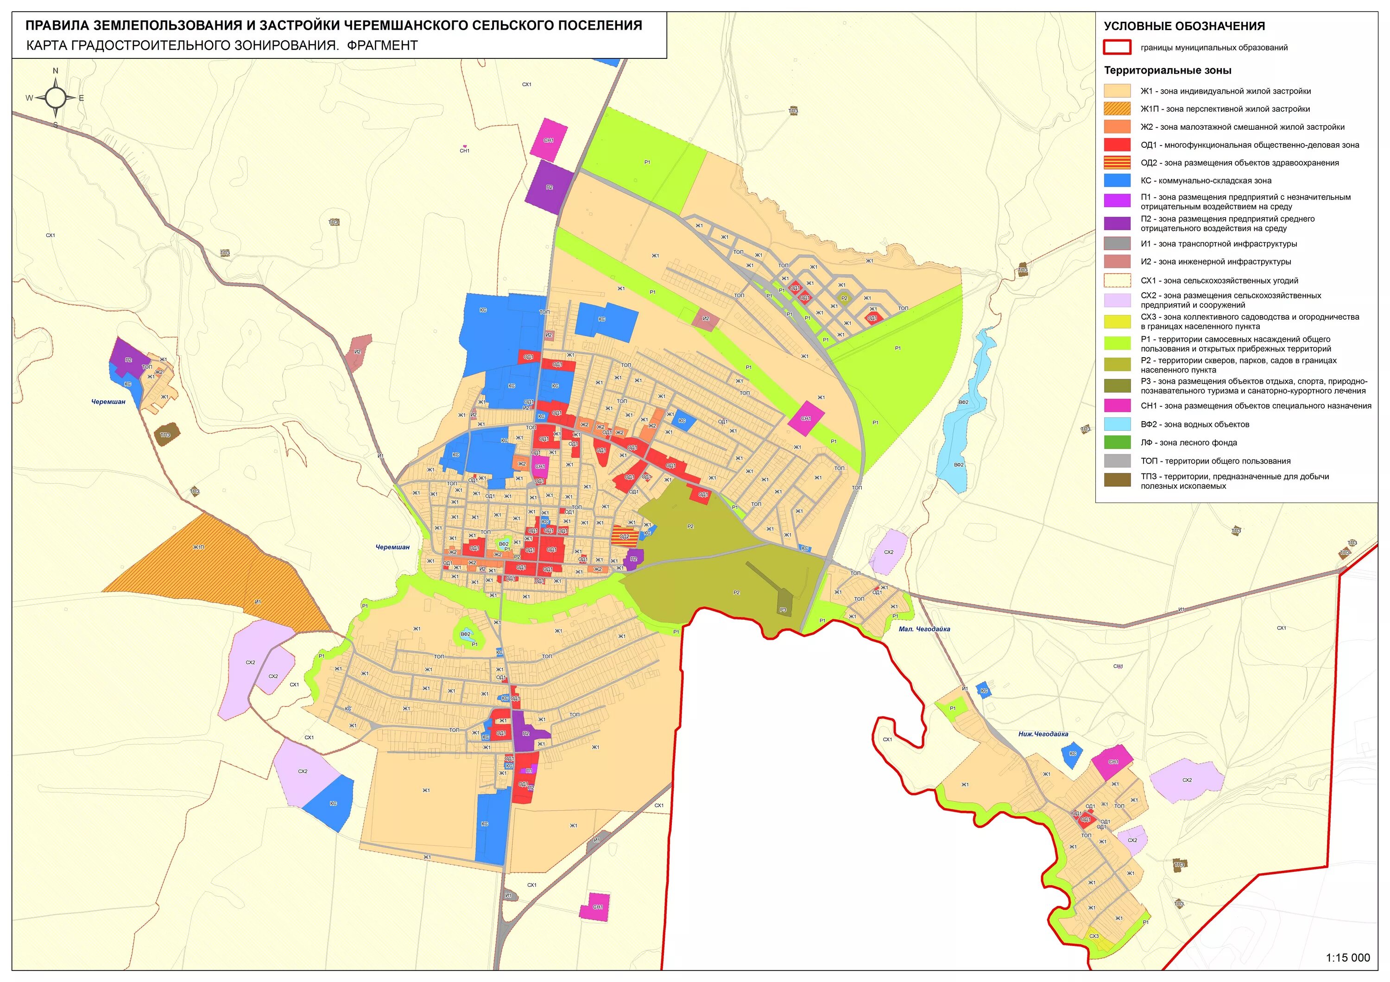Click the brown ТПЗ legend swatch
The width and height of the screenshot is (1390, 982).
pyautogui.click(x=1117, y=480)
